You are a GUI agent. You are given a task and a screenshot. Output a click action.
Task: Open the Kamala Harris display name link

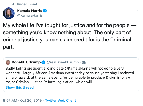tap(30, 11)
